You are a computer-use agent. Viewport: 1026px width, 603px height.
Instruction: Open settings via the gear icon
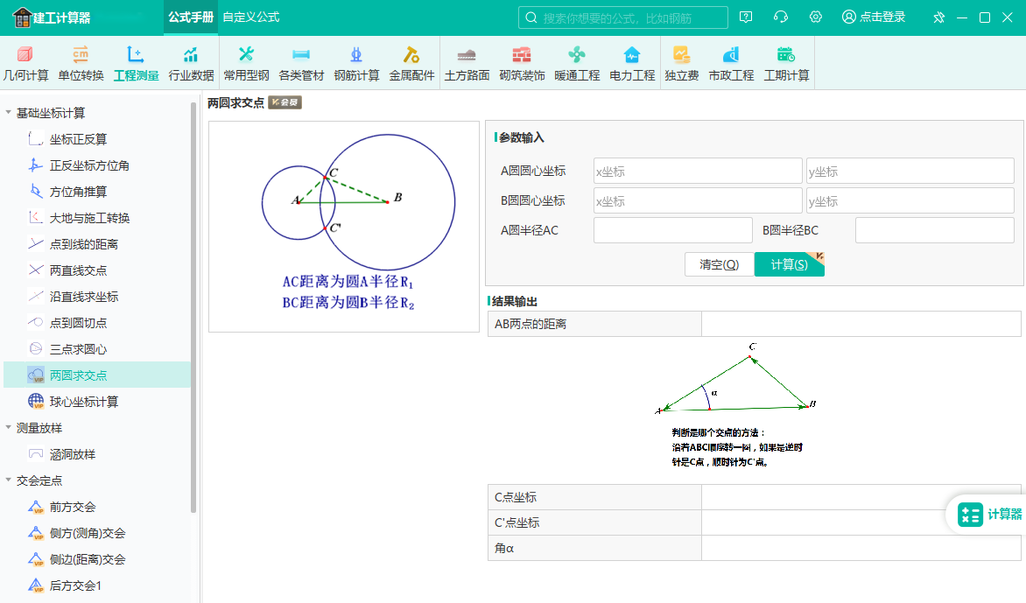[816, 18]
